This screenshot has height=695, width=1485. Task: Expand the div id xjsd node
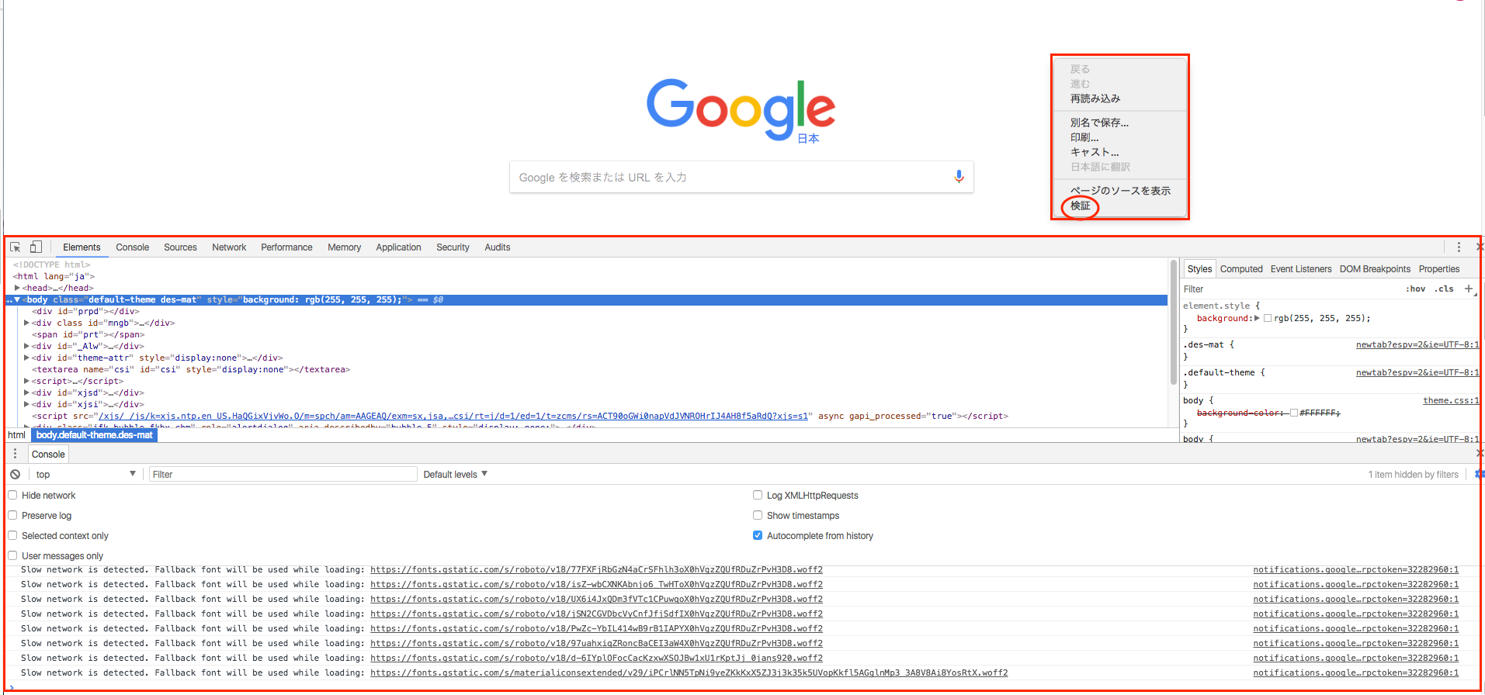point(26,392)
